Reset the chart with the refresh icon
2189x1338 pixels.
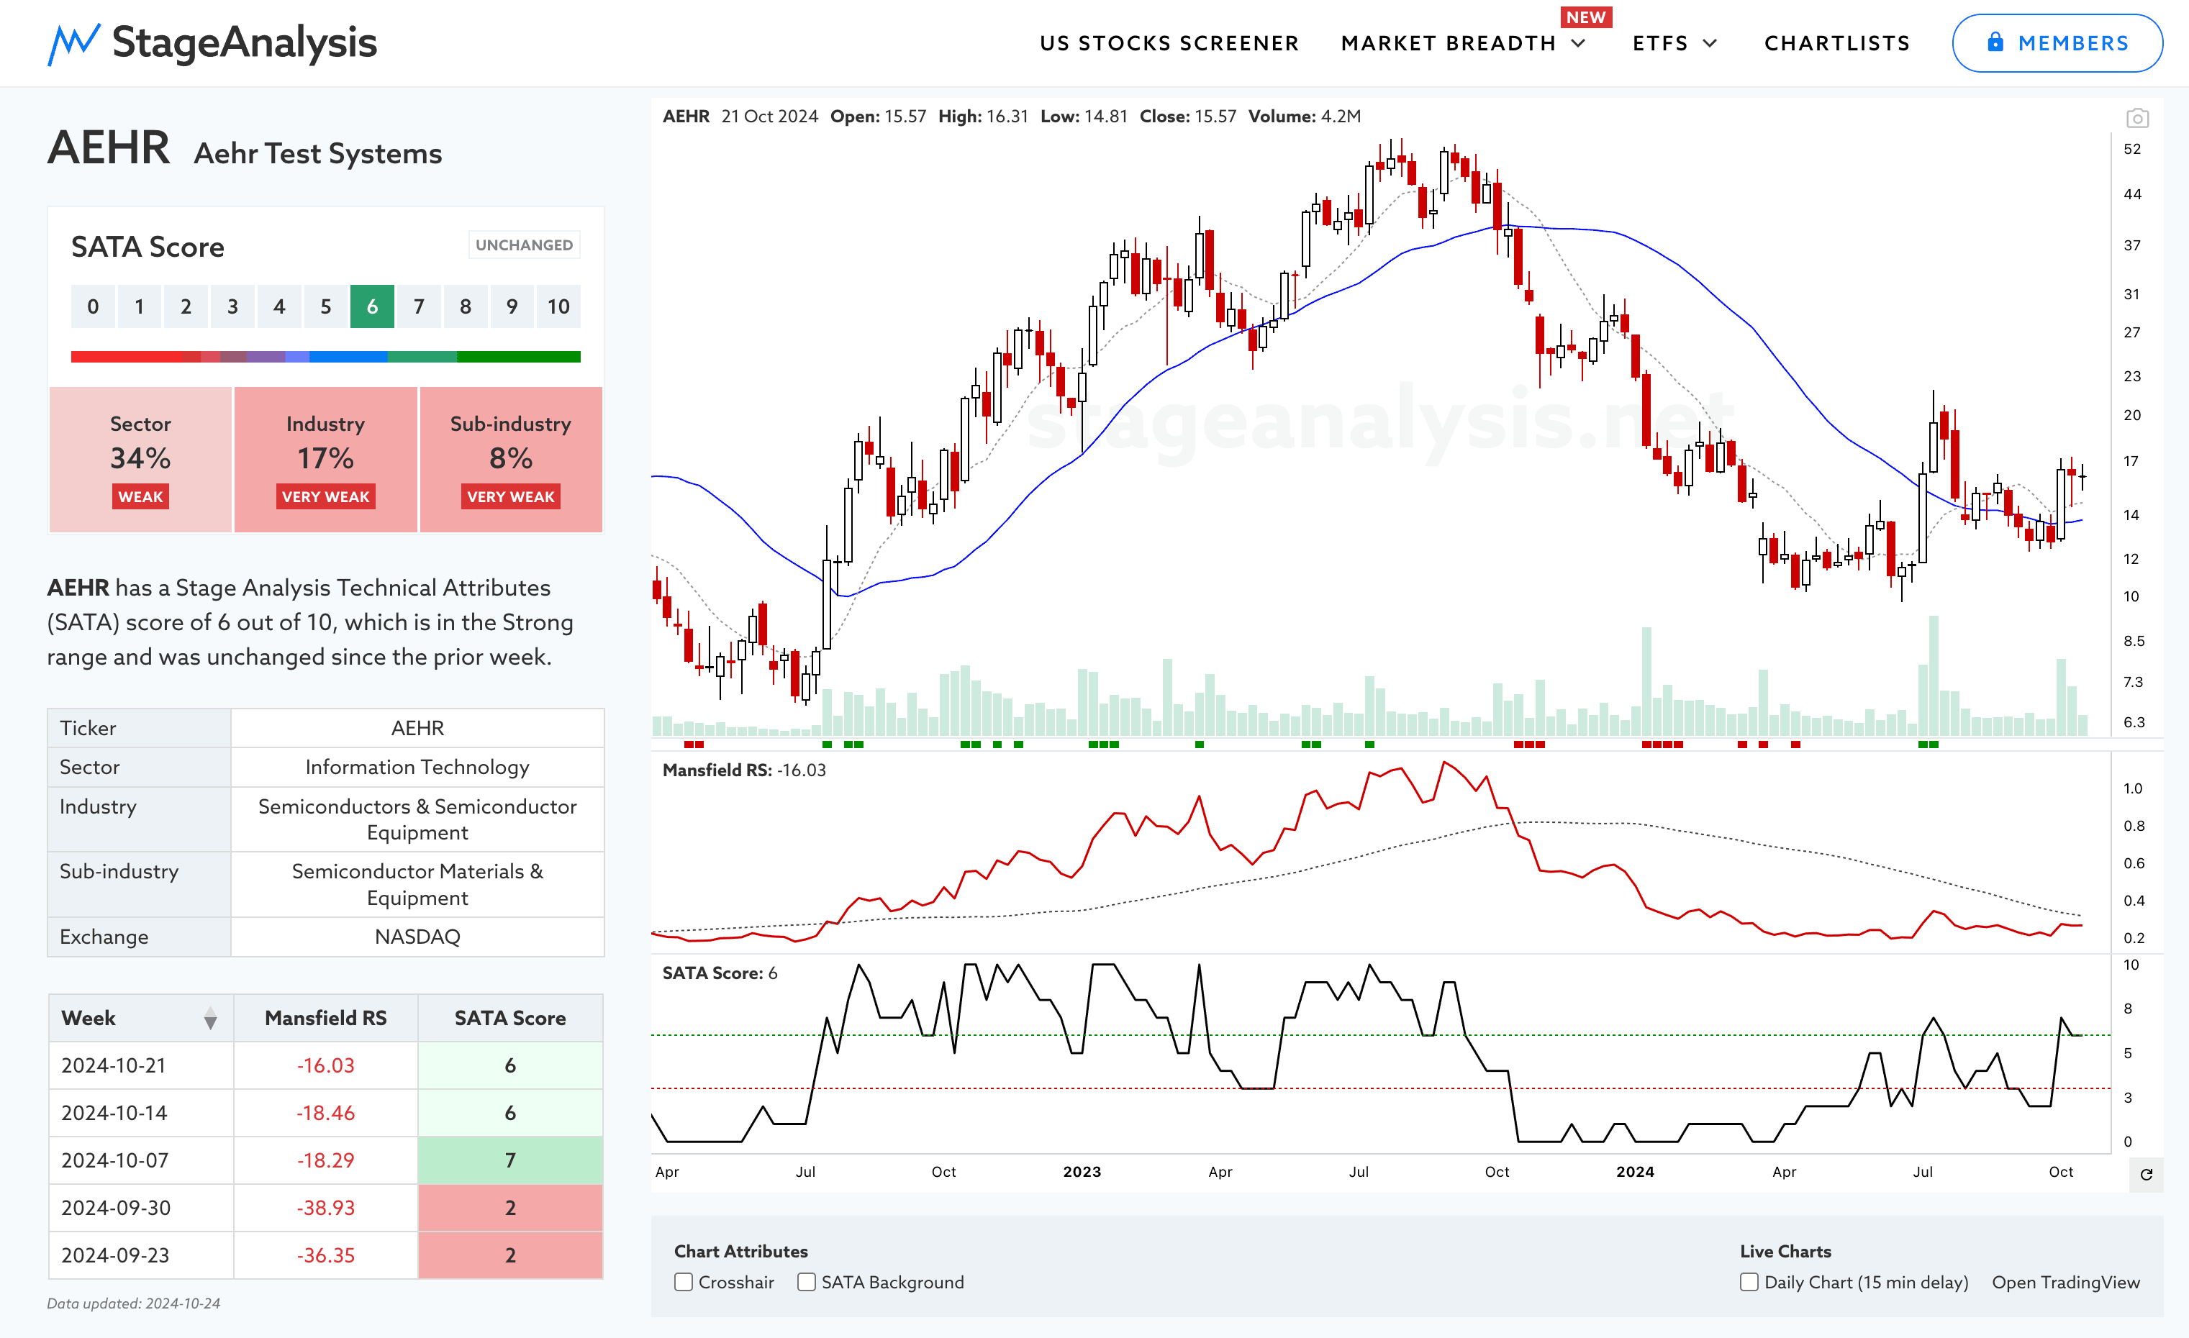tap(2147, 1175)
